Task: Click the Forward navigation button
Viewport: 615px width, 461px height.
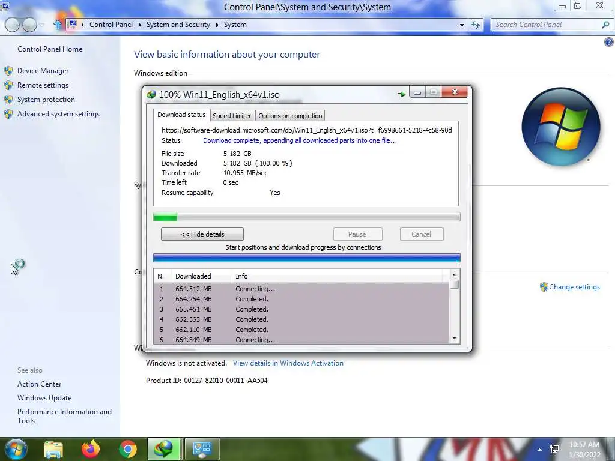Action: (29, 25)
